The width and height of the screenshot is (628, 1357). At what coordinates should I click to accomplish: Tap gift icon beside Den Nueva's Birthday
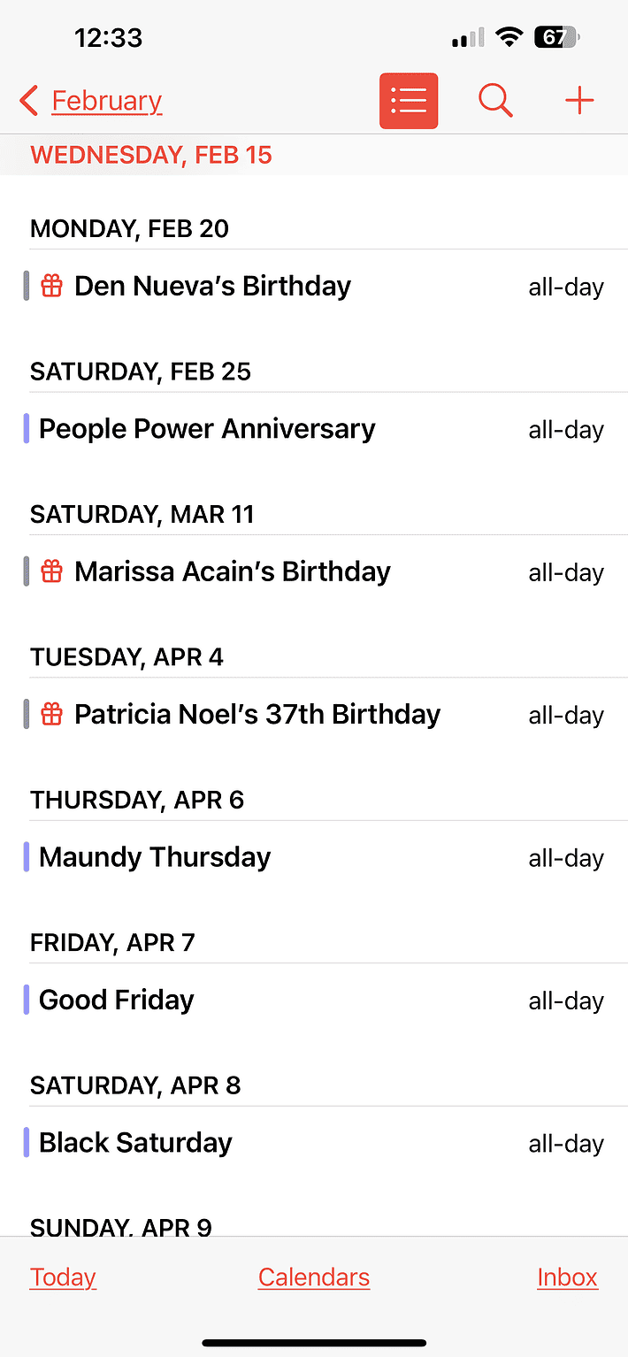(53, 286)
